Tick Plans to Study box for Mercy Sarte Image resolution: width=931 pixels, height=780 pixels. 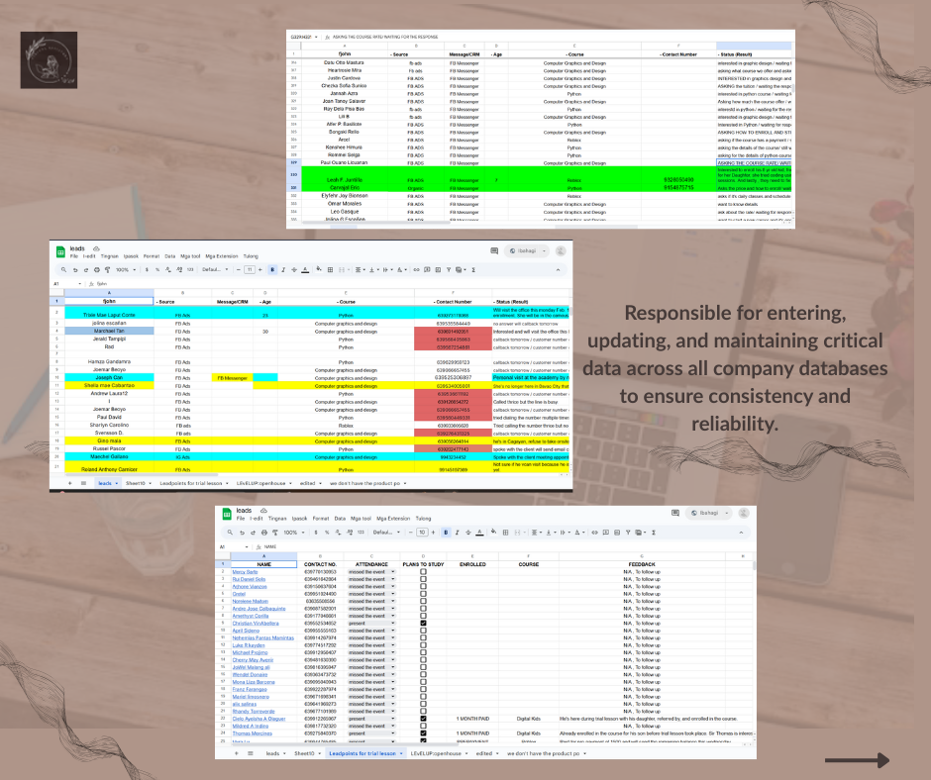(423, 572)
